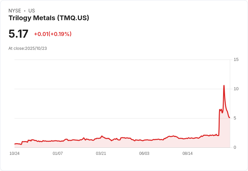Click the 10 y-axis value label
Viewport: 248px width, 171px height.
236,89
